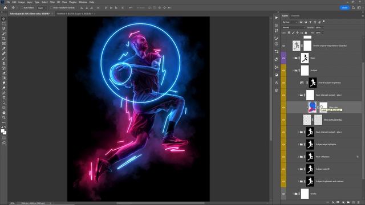Click the Glow color layer thumbnail
This screenshot has width=365, height=205.
click(x=312, y=108)
